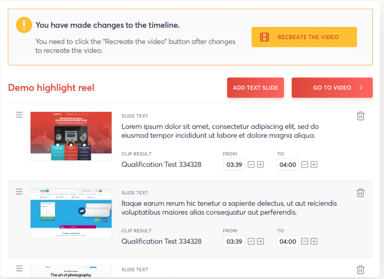Viewport: 384px width, 279px height.
Task: Open the blue air-conditioner site thumbnail
Action: pos(71,213)
